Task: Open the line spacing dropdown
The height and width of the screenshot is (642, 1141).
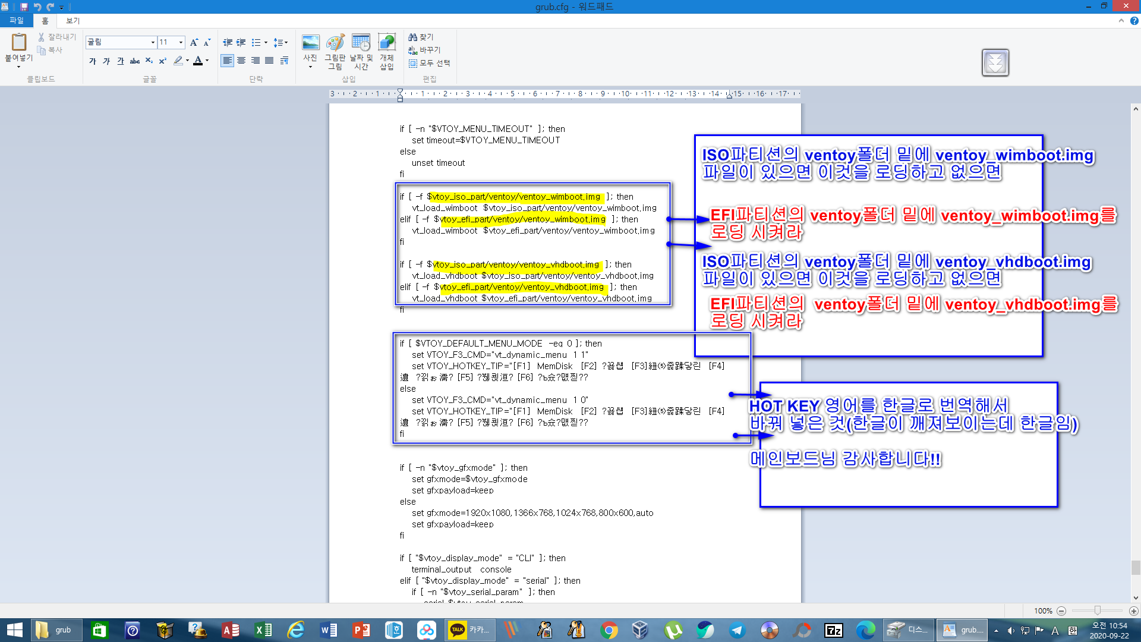Action: tap(280, 42)
